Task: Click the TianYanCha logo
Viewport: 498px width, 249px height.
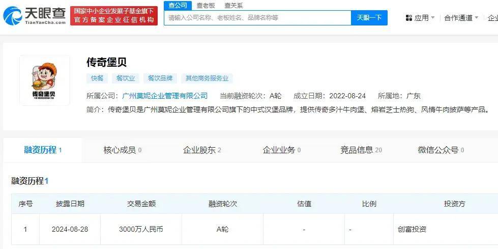Action: click(x=34, y=16)
